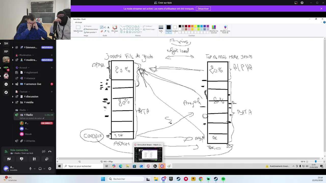Click the Désactiver streamer mode button
Image resolution: width=326 pixels, height=183 pixels.
pyautogui.click(x=203, y=9)
